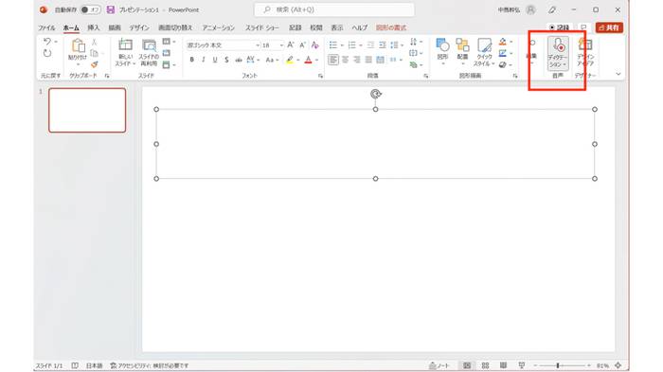Open the Shapes gallery icon
Image resolution: width=663 pixels, height=372 pixels.
(442, 44)
